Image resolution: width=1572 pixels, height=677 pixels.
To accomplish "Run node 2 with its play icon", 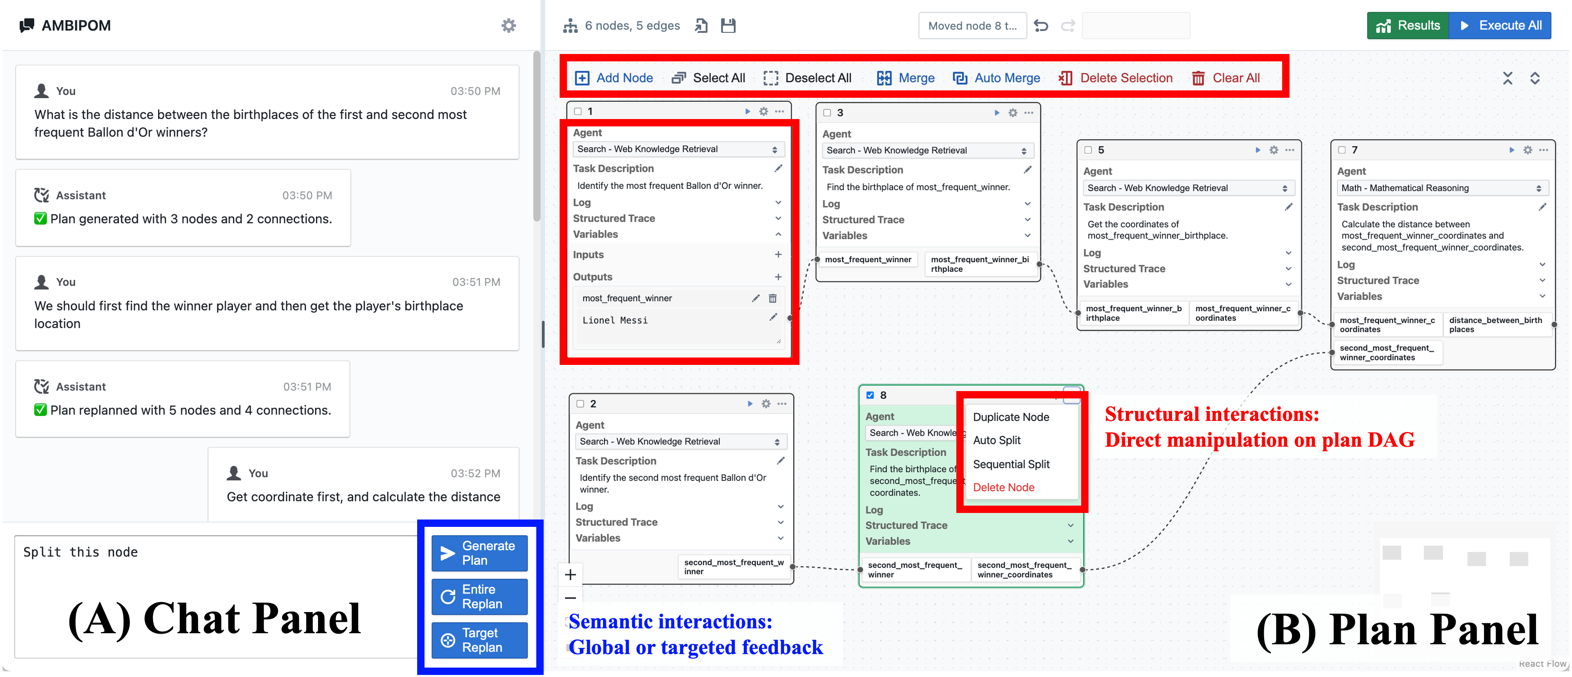I will click(750, 404).
